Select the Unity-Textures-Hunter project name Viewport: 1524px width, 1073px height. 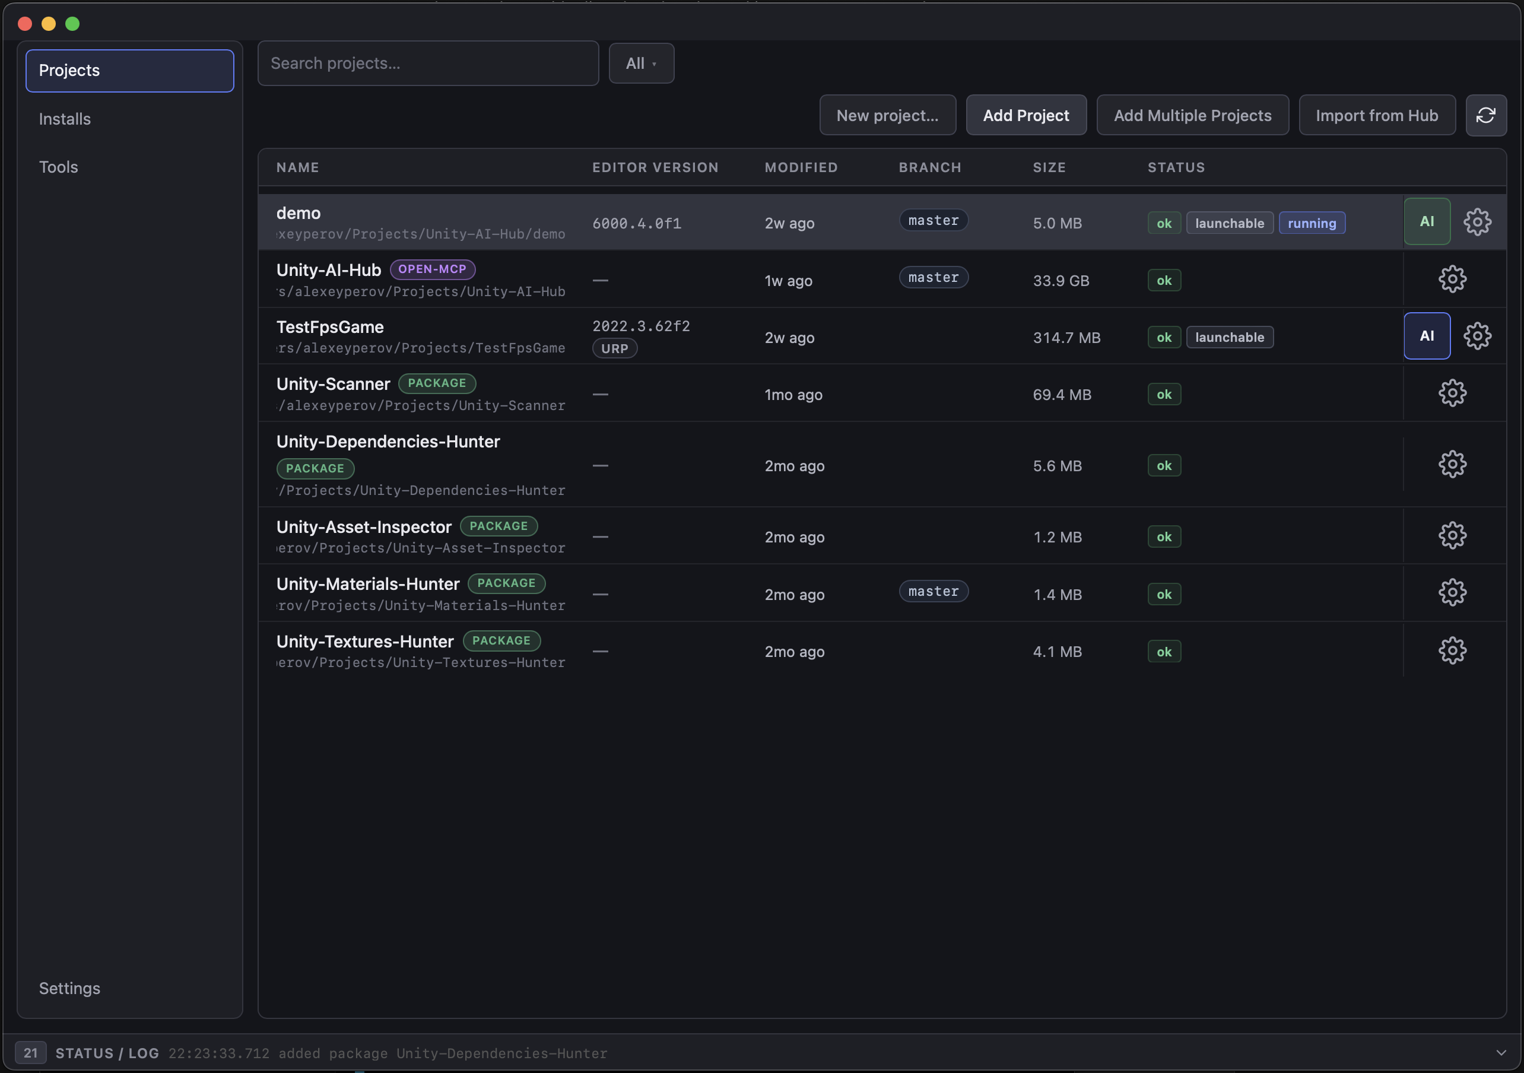point(365,642)
